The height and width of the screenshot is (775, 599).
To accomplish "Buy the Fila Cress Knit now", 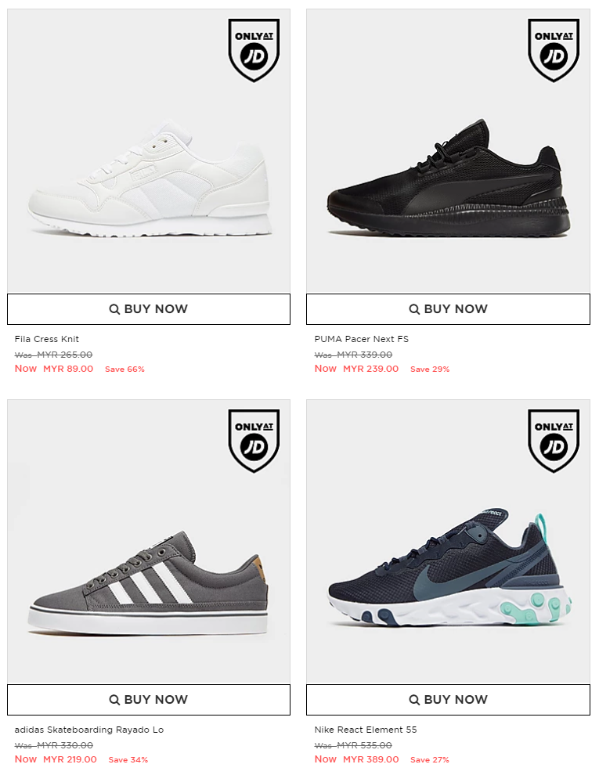I will point(149,309).
